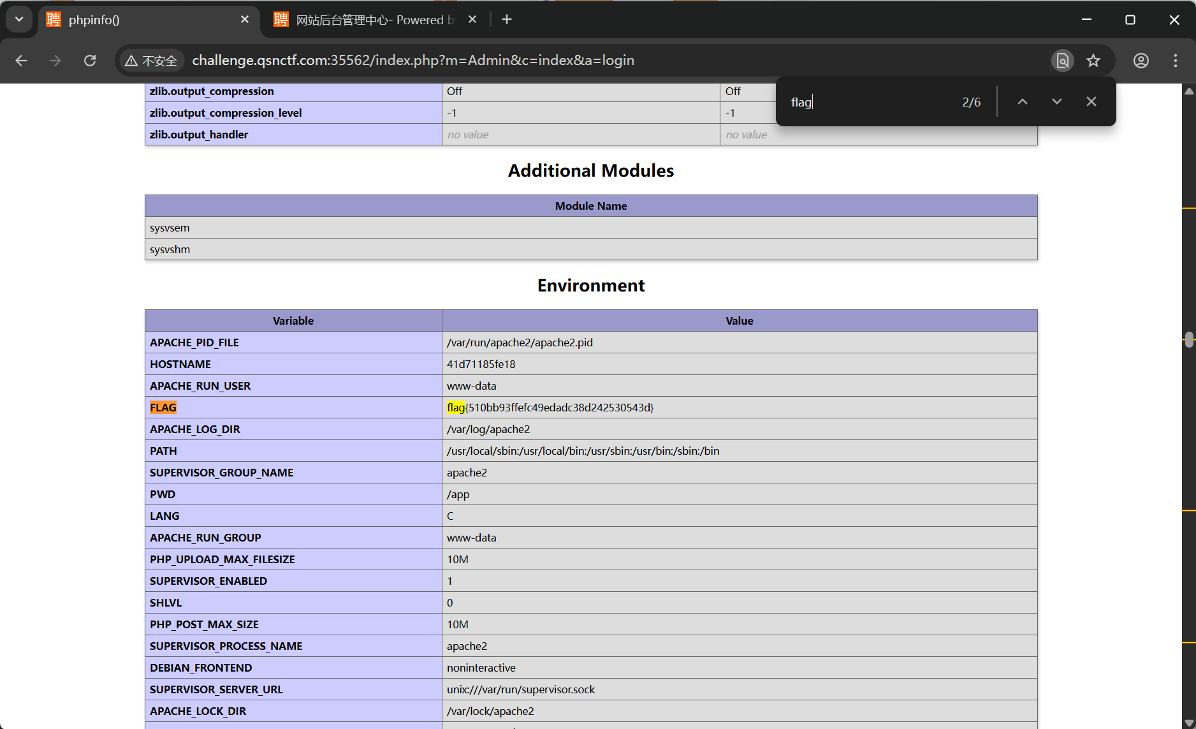Open the Chrome three-dot menu
Screen dimensions: 1196x729
(1175, 61)
